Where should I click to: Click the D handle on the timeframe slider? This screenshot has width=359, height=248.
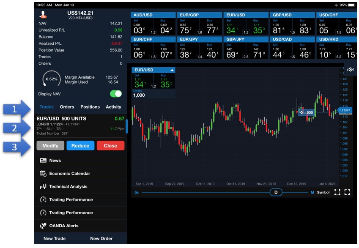tap(276, 192)
